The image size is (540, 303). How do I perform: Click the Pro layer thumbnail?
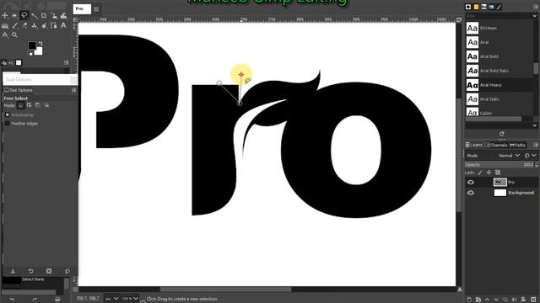coord(500,182)
